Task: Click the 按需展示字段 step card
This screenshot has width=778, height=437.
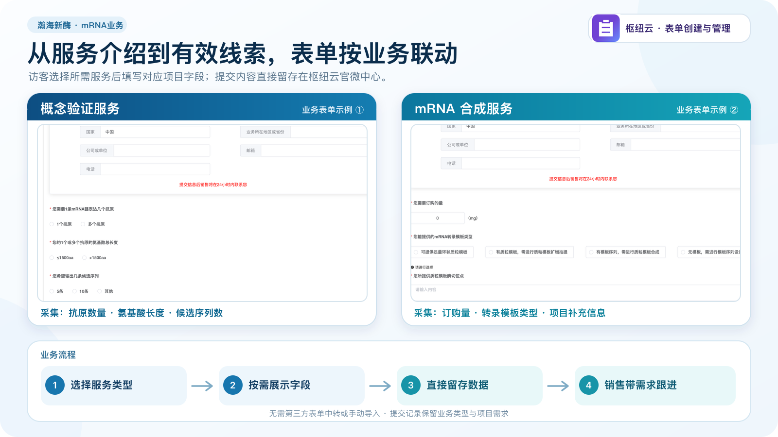Action: [x=292, y=386]
